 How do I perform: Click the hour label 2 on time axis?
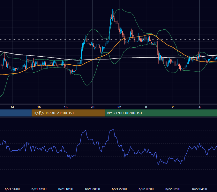173,107
